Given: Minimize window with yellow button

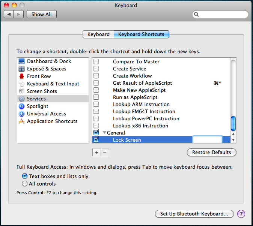Looking at the screenshot, I should [x=14, y=5].
